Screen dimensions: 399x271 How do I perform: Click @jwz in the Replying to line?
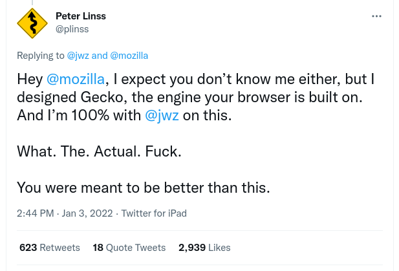point(78,56)
